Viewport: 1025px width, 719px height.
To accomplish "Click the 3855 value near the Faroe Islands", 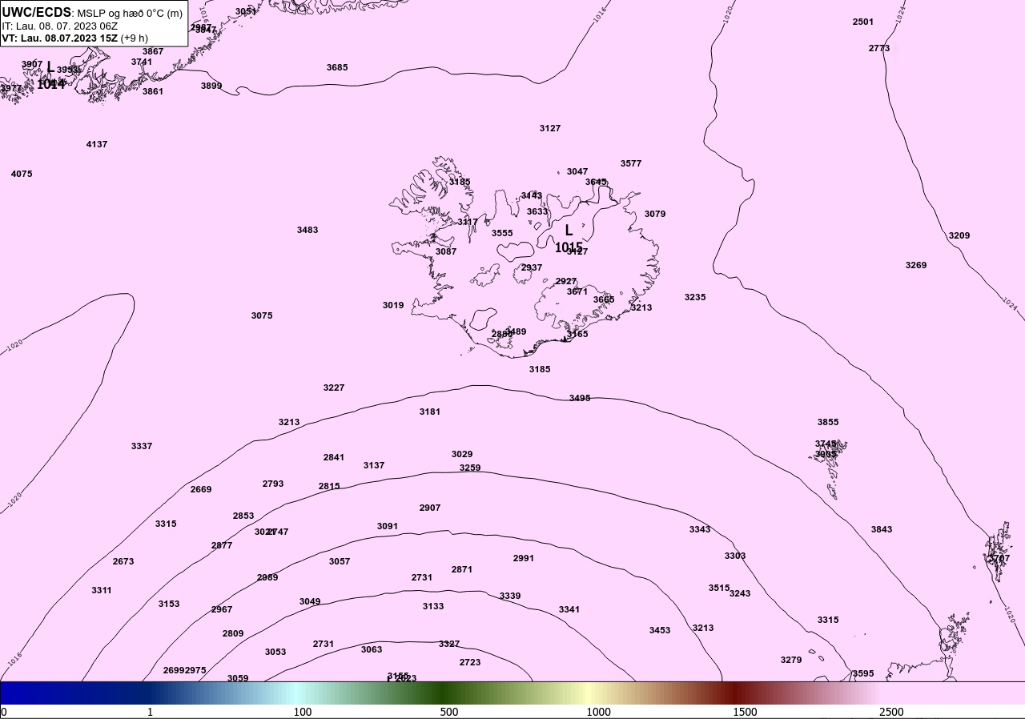I will point(828,422).
